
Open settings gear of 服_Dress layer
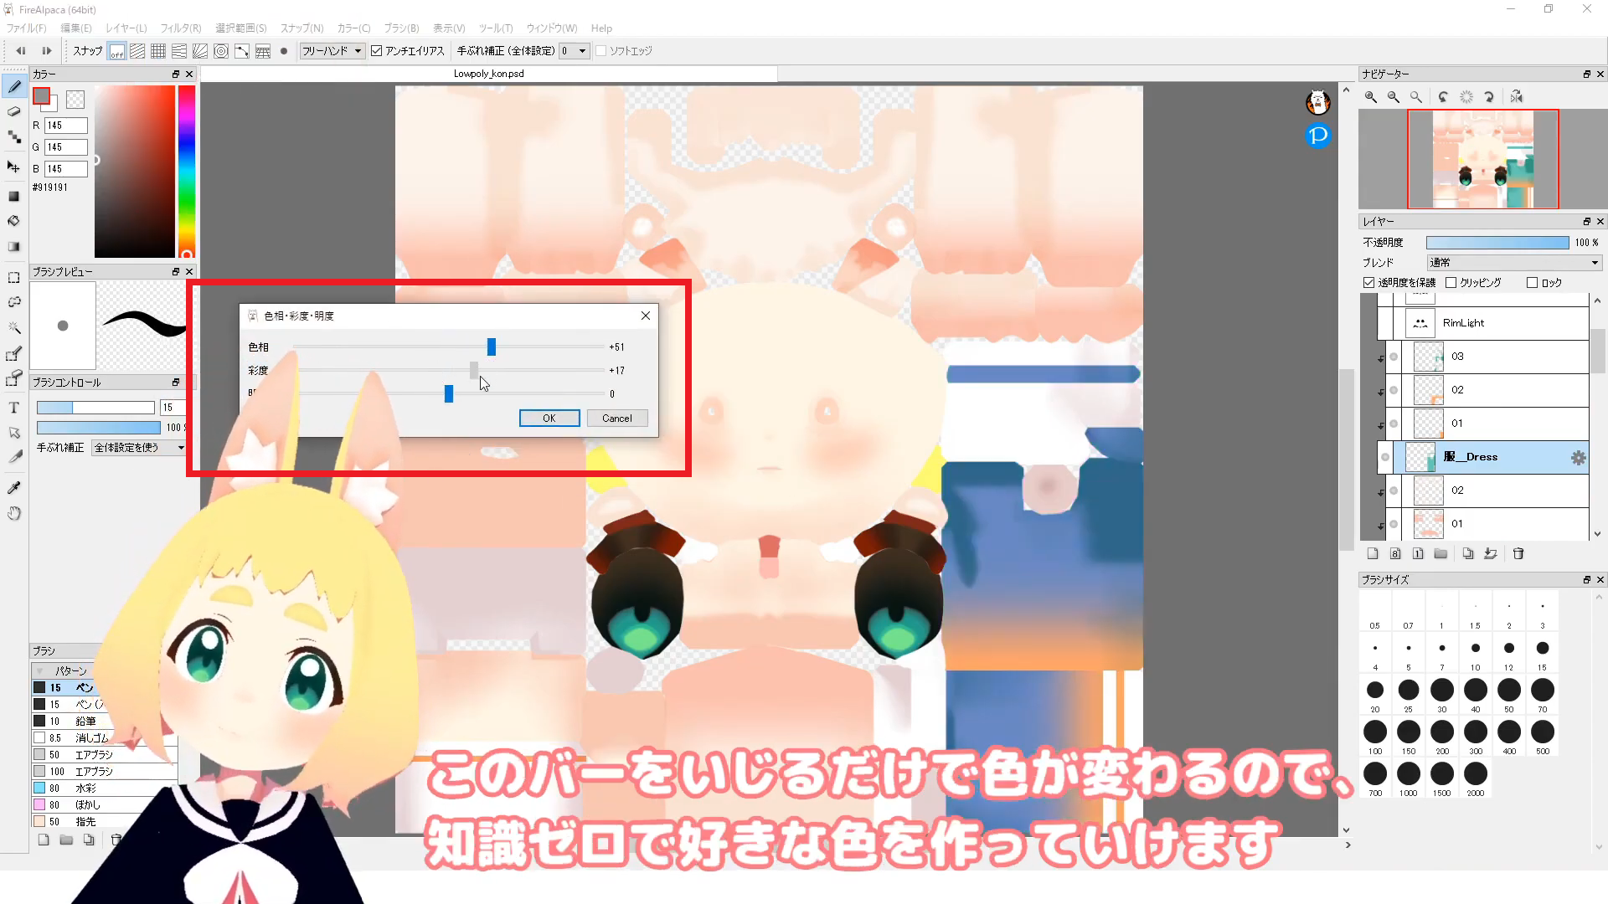[x=1578, y=458]
